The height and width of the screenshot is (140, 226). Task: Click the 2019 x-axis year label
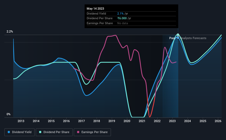pos(112,121)
